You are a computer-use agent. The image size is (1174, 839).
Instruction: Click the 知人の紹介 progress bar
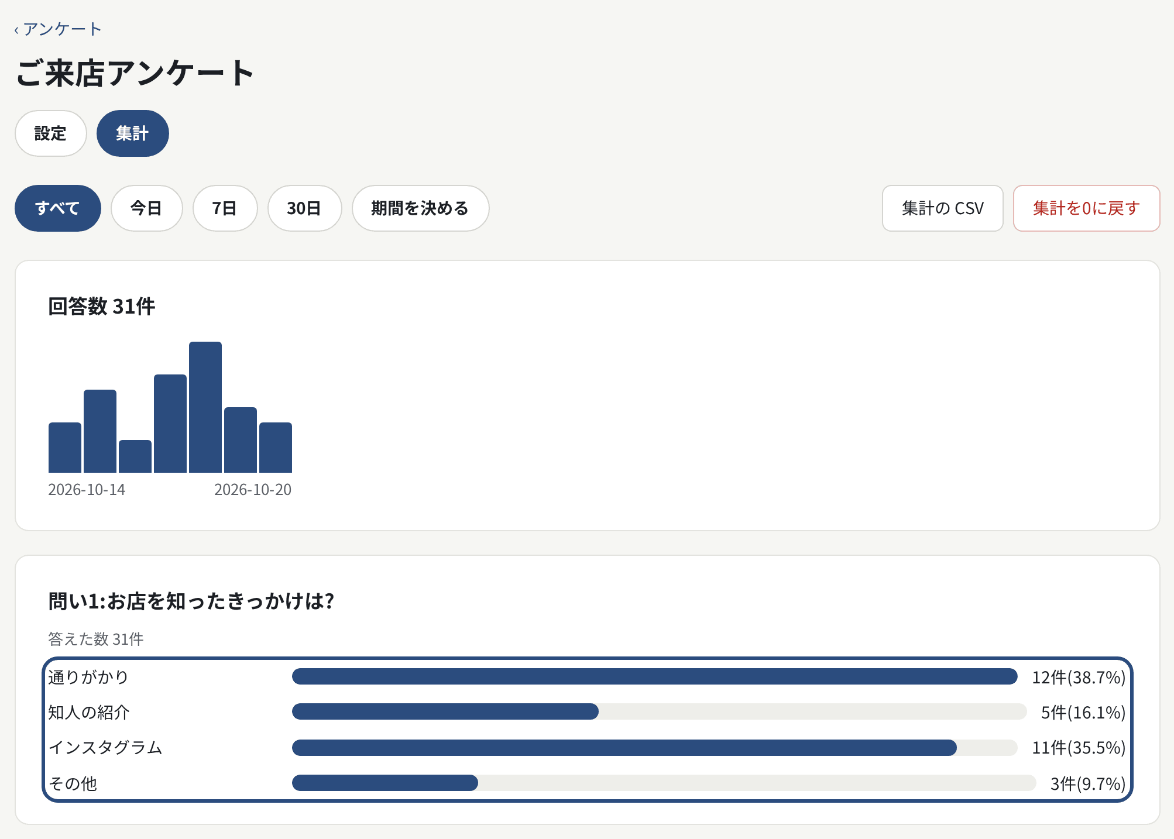pyautogui.click(x=660, y=711)
